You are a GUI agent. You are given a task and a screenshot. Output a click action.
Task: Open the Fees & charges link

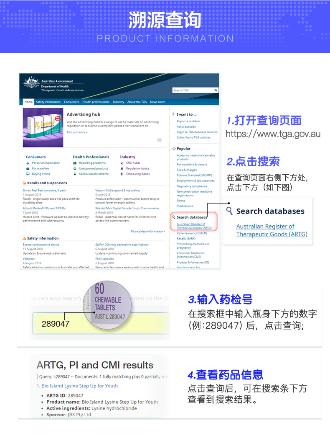(x=187, y=170)
